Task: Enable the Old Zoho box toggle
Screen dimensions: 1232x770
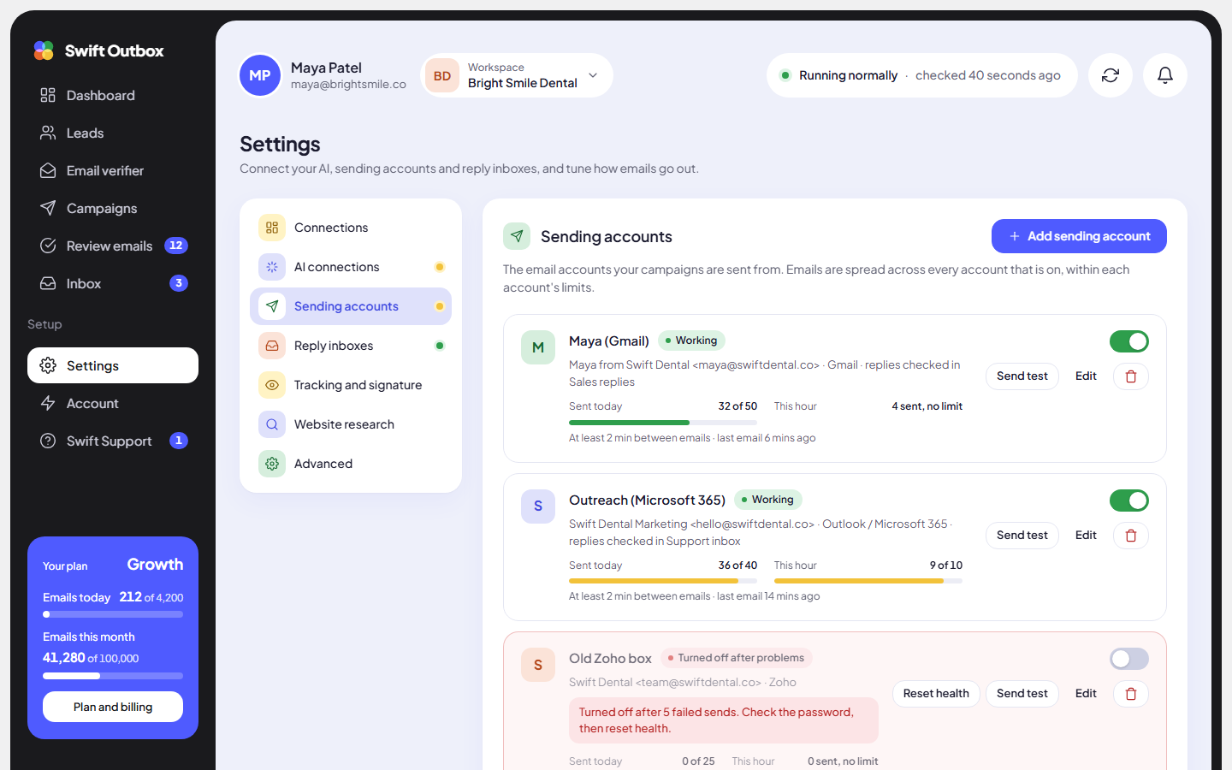Action: 1129,659
